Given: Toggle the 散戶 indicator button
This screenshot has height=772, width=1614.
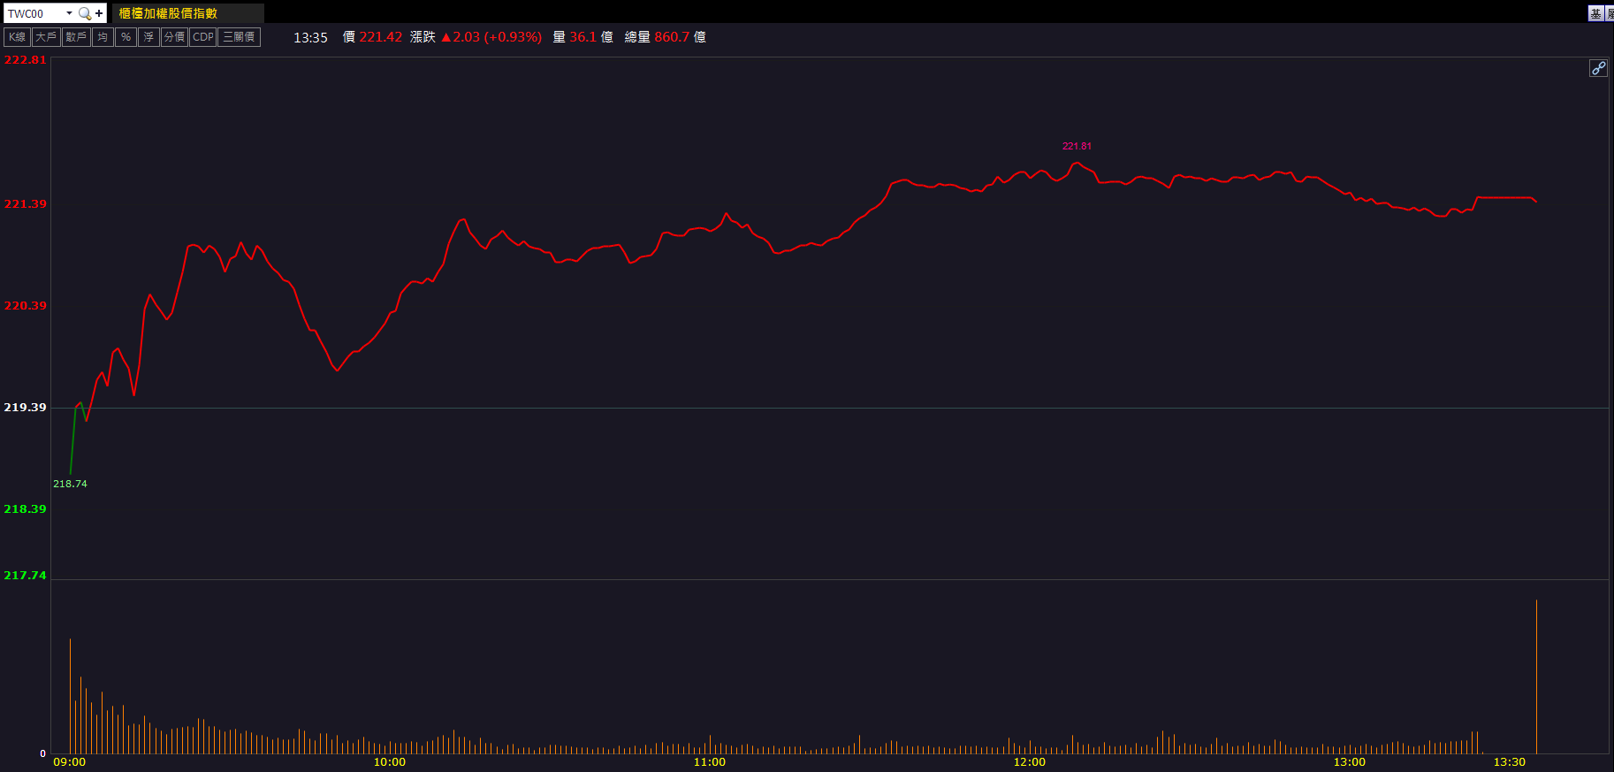Looking at the screenshot, I should (76, 37).
